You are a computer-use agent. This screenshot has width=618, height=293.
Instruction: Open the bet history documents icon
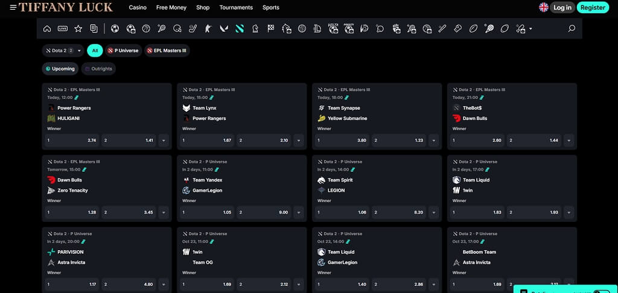pos(94,28)
